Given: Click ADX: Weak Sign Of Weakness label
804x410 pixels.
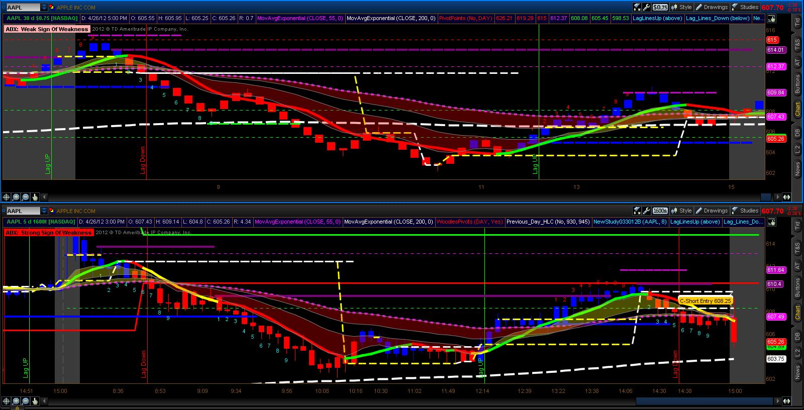Looking at the screenshot, I should pos(47,29).
